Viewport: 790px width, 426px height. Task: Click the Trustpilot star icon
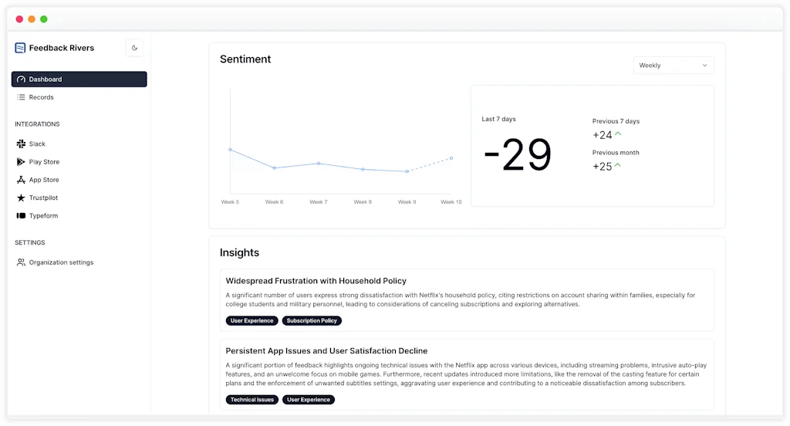(x=21, y=198)
